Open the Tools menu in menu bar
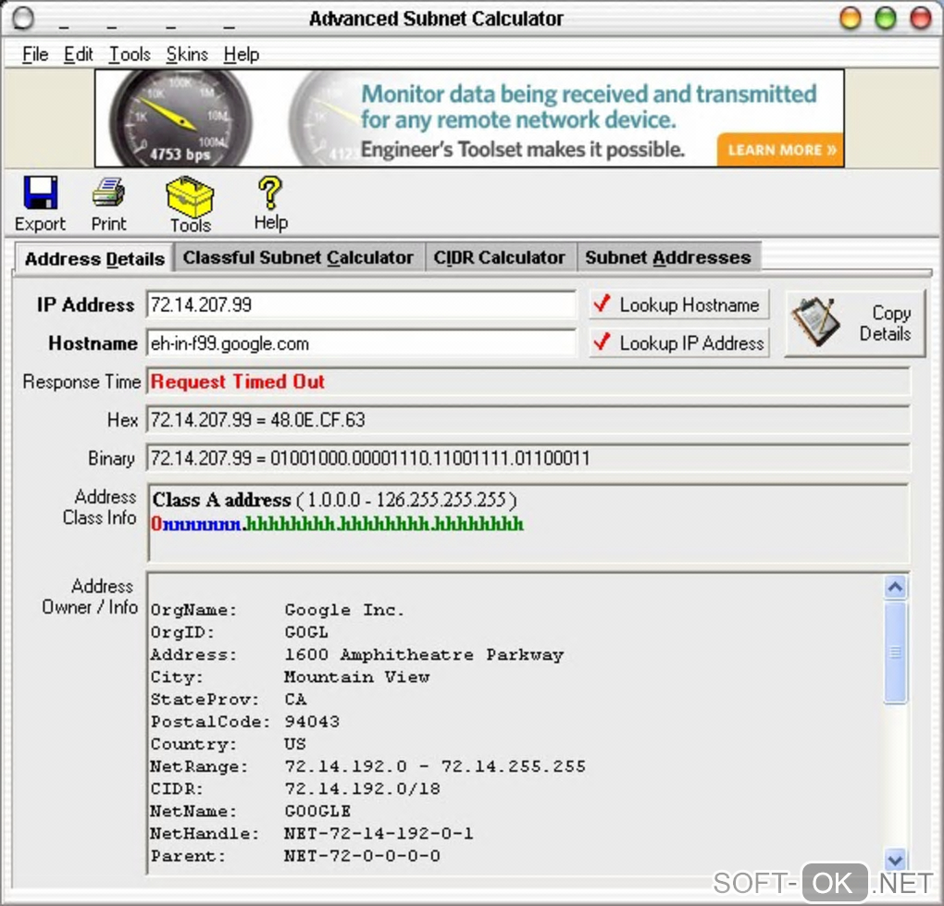944x906 pixels. [x=130, y=55]
